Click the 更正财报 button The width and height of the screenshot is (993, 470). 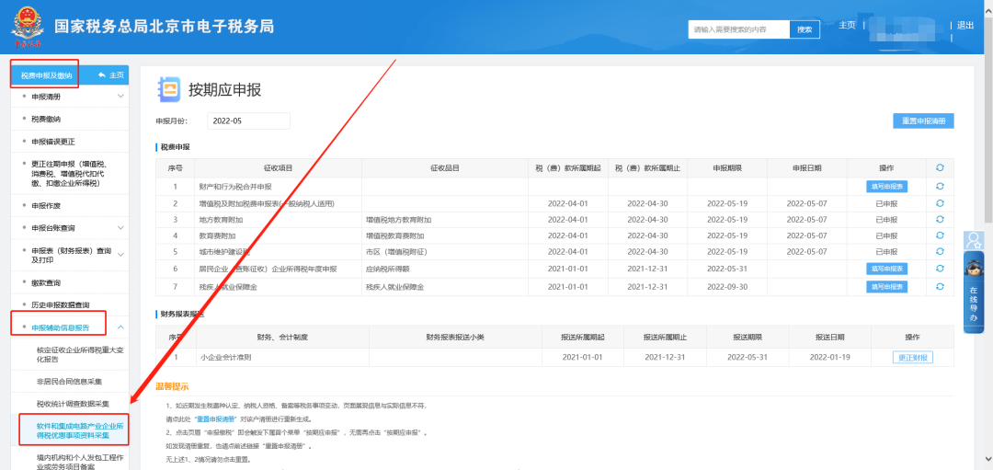pyautogui.click(x=913, y=357)
